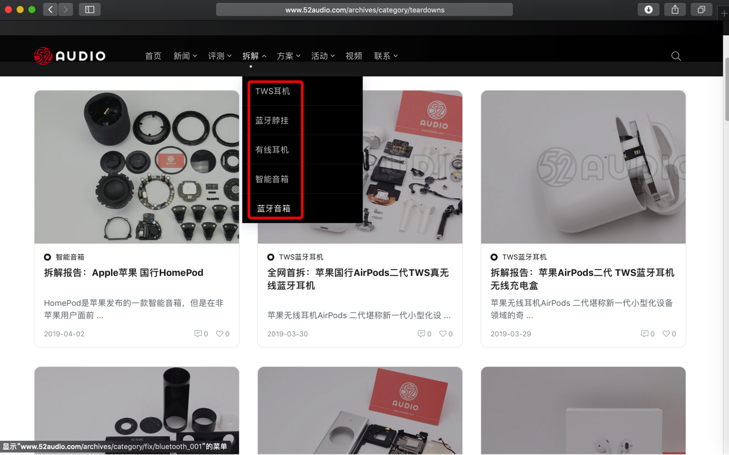Viewport: 729px width, 455px height.
Task: Expand the 方案 navigation dropdown
Action: point(289,56)
